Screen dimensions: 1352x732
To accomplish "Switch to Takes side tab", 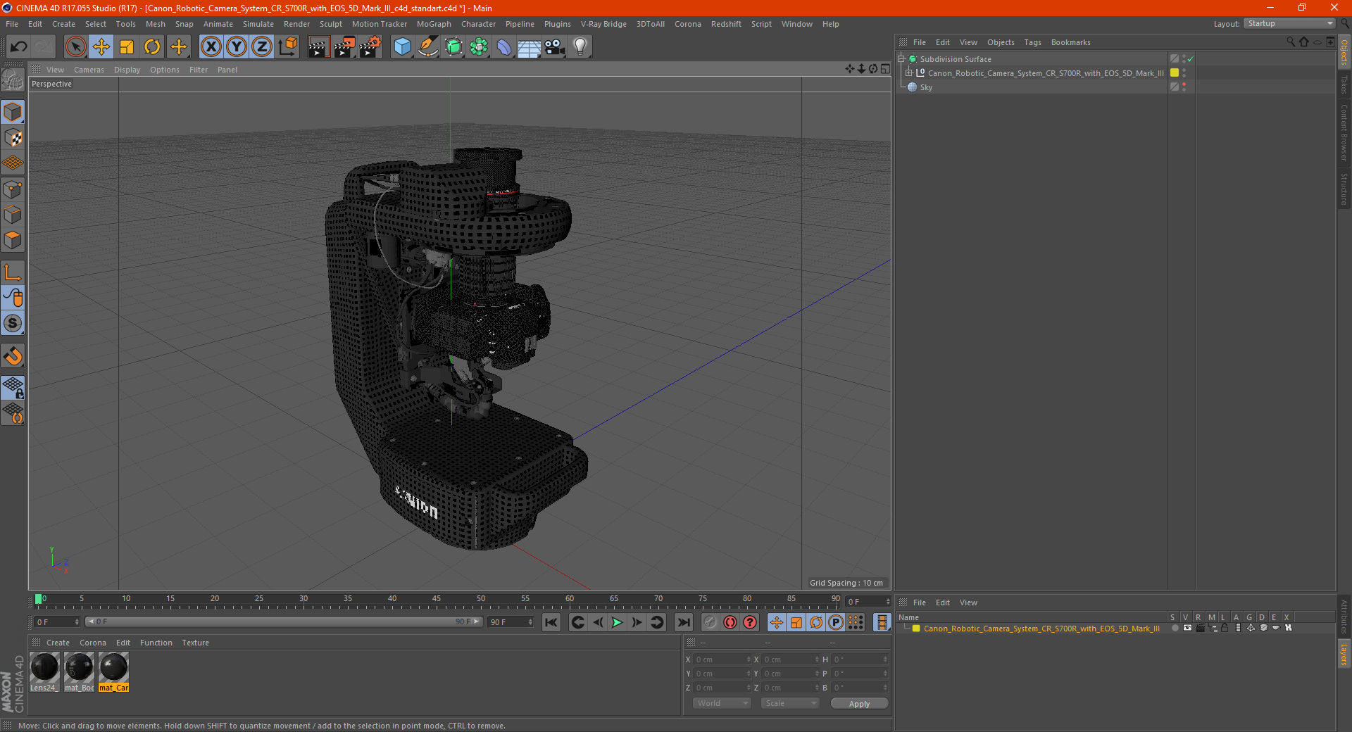I will pos(1344,84).
